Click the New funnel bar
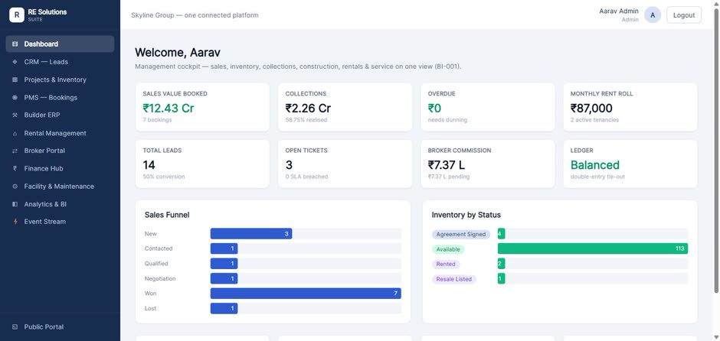Viewport: 720px width, 341px height. pyautogui.click(x=251, y=234)
